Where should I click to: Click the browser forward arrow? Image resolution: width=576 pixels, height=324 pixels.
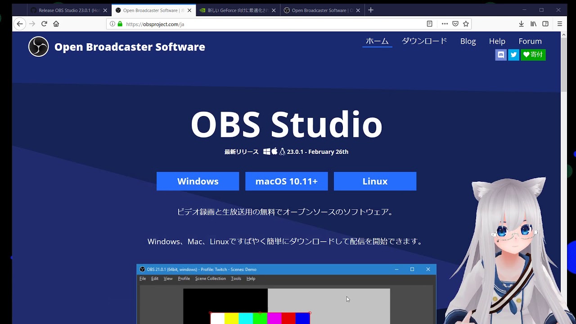pyautogui.click(x=32, y=24)
